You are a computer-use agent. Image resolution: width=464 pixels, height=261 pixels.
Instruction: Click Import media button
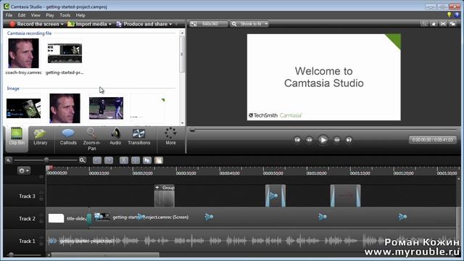click(87, 24)
